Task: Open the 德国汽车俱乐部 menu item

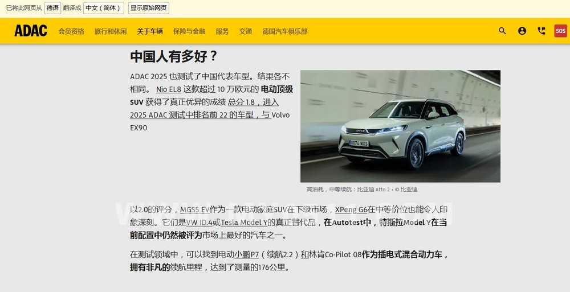Action: [285, 31]
